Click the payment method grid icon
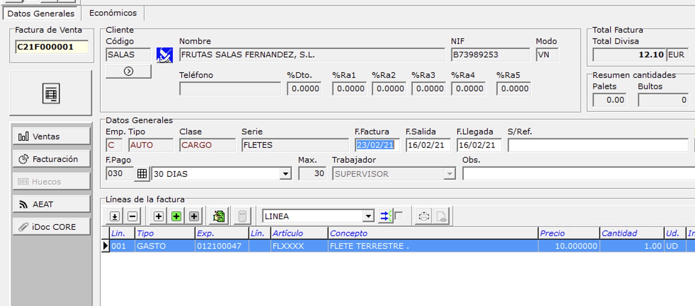This screenshot has width=695, height=306. (x=142, y=174)
